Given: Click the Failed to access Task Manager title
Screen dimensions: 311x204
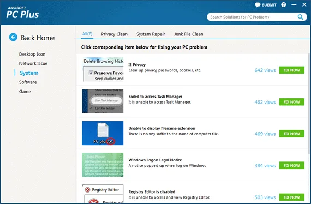Looking at the screenshot, I should click(155, 97).
